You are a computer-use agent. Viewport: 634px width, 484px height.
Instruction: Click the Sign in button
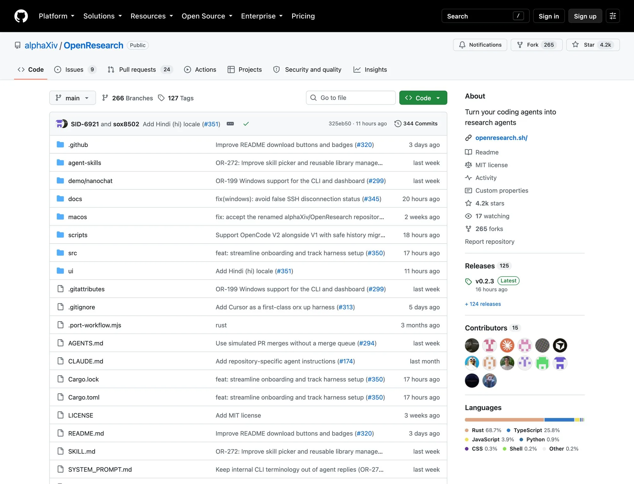(x=549, y=16)
